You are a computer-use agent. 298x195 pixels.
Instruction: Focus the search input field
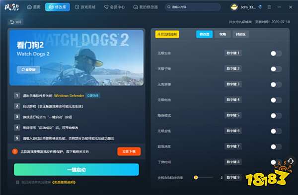193,7
